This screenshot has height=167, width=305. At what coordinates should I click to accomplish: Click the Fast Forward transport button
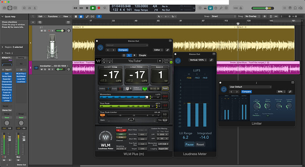[x=81, y=8]
